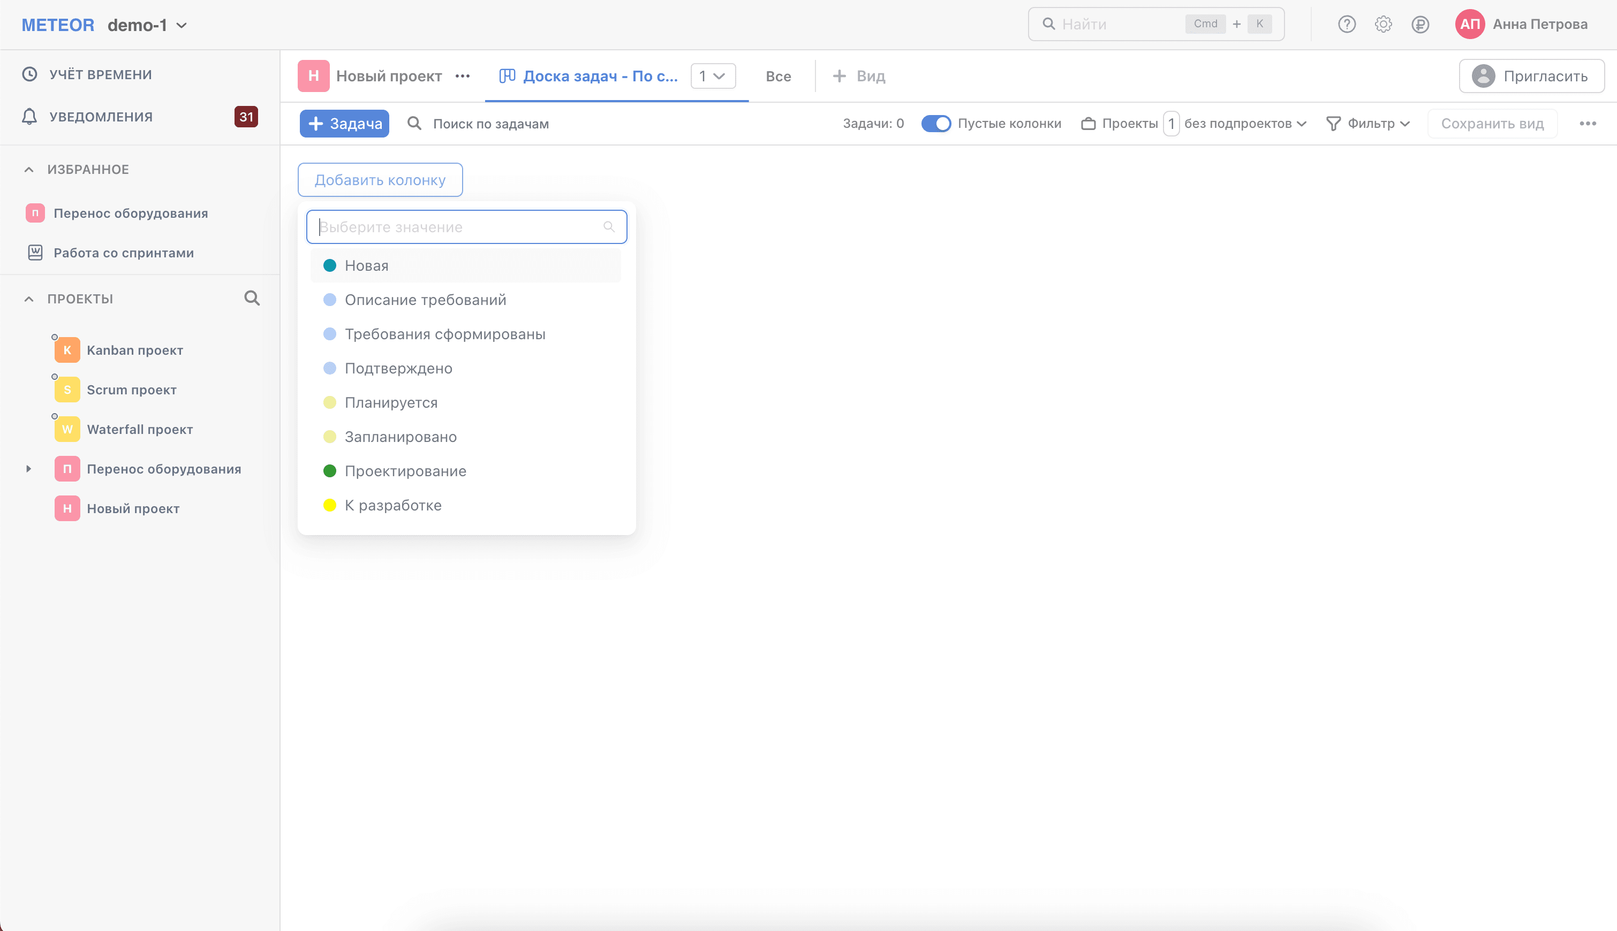Choose the Проектирование option
Screen dimensions: 1617x931
tap(465, 471)
